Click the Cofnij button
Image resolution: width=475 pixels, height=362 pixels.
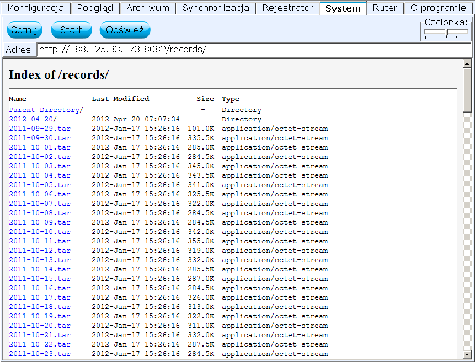pos(24,30)
